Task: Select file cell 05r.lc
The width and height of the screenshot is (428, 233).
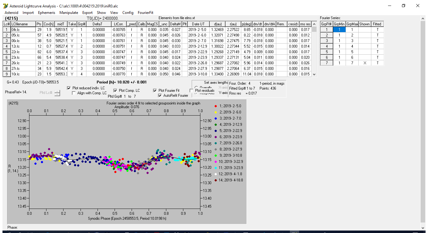Action: pos(23,35)
